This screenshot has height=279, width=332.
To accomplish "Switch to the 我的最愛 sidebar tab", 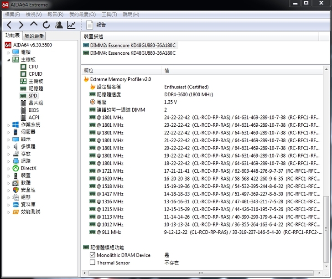I will tap(34, 36).
